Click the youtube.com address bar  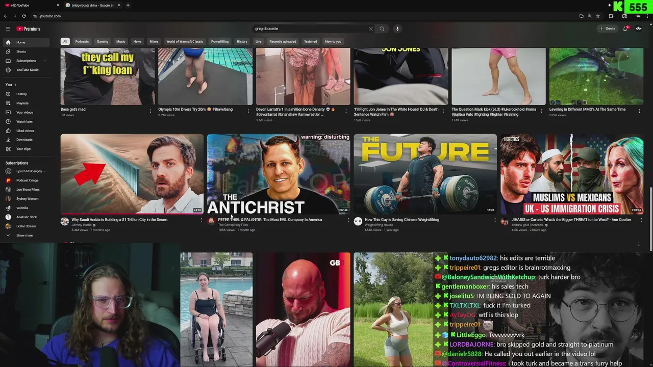tap(306, 16)
